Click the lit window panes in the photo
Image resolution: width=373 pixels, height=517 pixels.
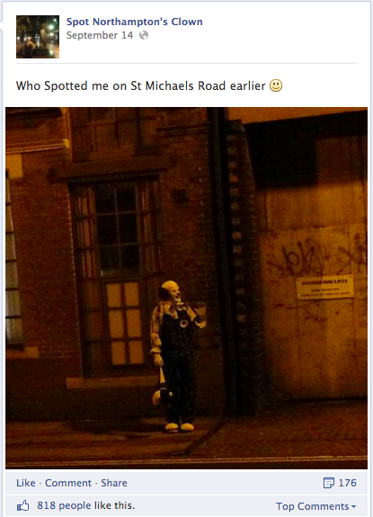pos(125,323)
